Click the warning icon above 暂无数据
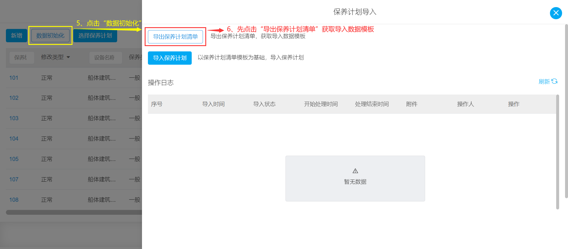The width and height of the screenshot is (568, 249). coord(355,171)
